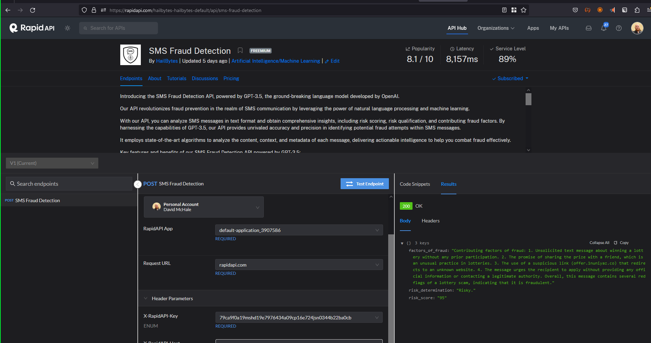Select the Pricing tab

click(x=231, y=78)
